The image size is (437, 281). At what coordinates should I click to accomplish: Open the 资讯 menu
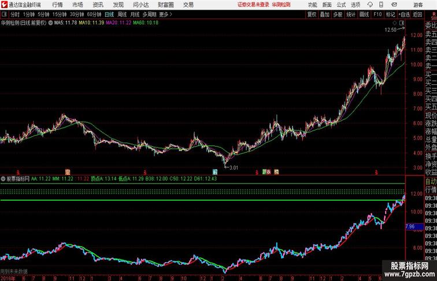pos(98,5)
